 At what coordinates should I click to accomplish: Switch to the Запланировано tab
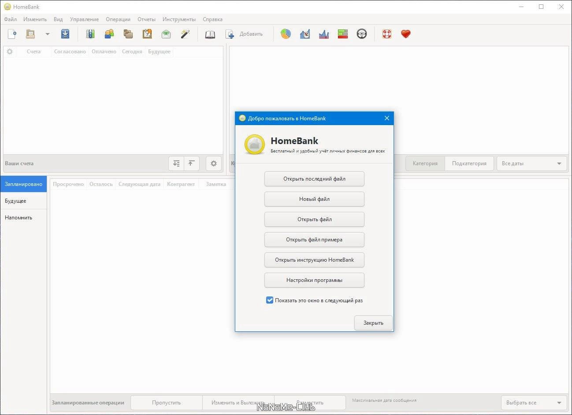click(23, 184)
